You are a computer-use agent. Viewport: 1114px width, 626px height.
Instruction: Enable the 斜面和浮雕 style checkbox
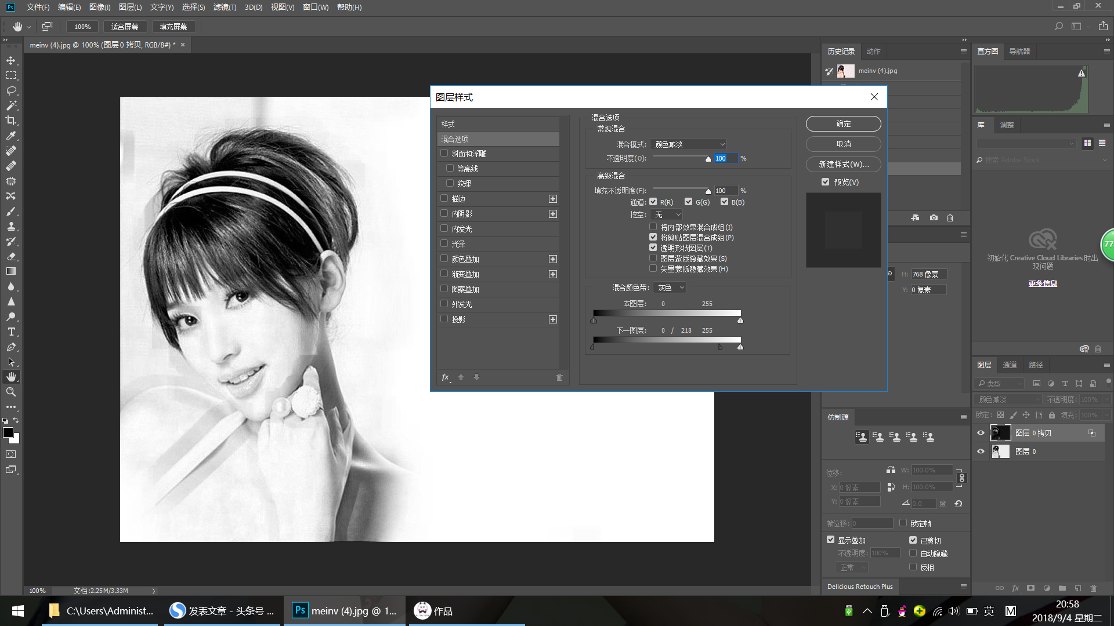[x=444, y=153]
